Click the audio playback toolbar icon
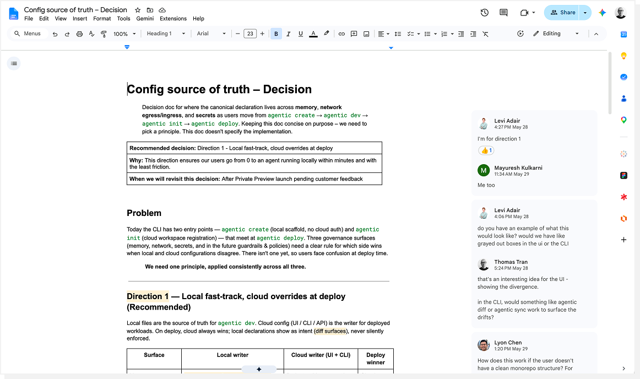The image size is (640, 379). (x=520, y=34)
